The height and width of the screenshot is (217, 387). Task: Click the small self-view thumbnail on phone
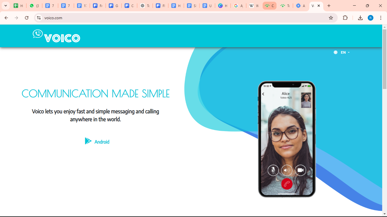306,100
